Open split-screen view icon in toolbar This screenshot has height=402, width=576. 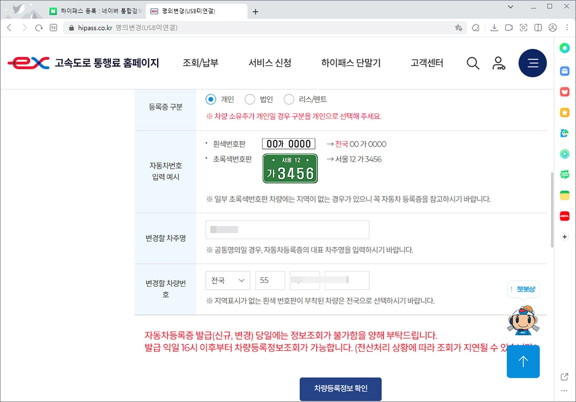pyautogui.click(x=538, y=28)
